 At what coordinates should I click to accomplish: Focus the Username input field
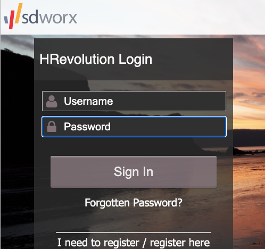[x=134, y=101]
